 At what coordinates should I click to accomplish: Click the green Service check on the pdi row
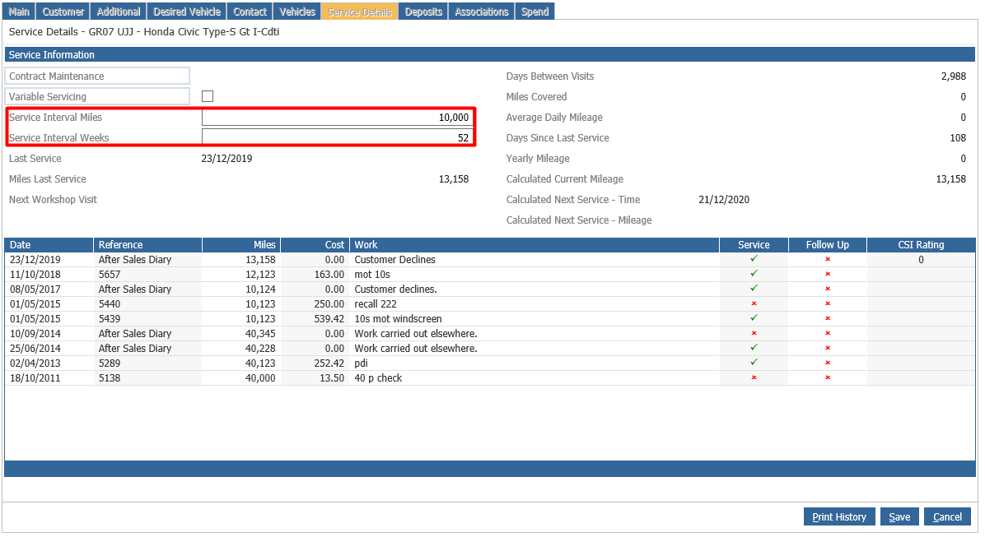pos(753,363)
